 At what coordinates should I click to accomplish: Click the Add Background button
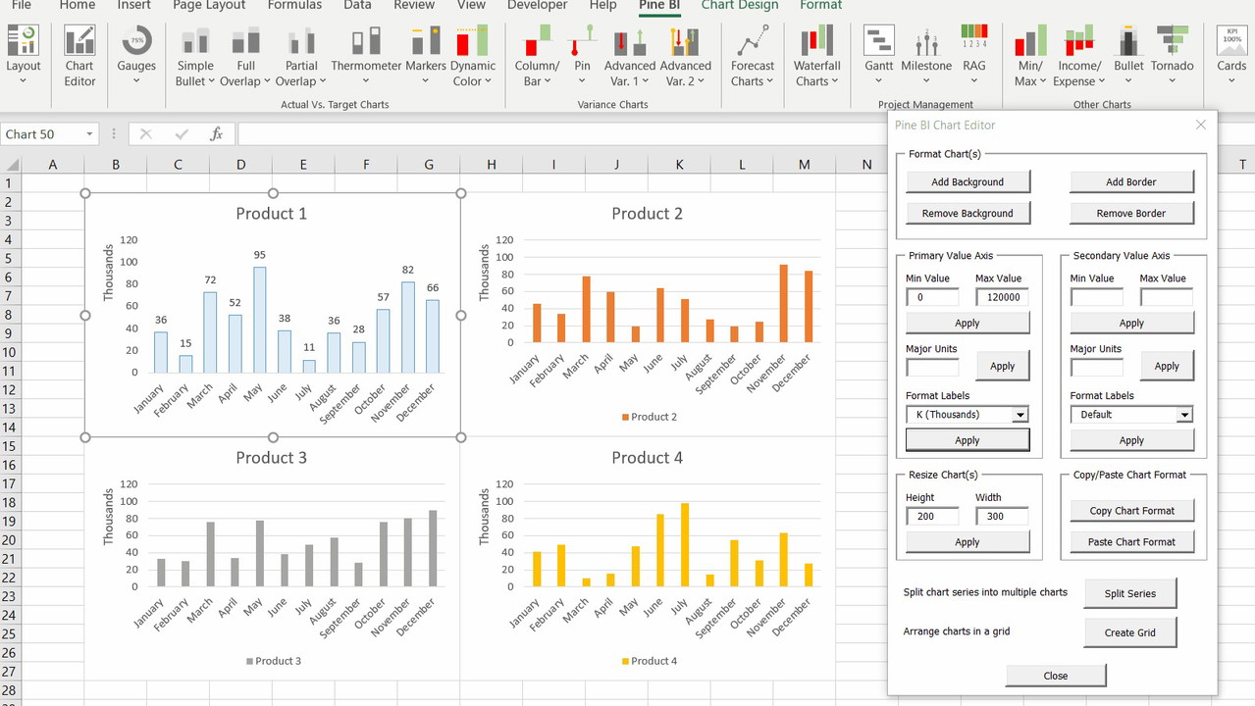tap(967, 181)
